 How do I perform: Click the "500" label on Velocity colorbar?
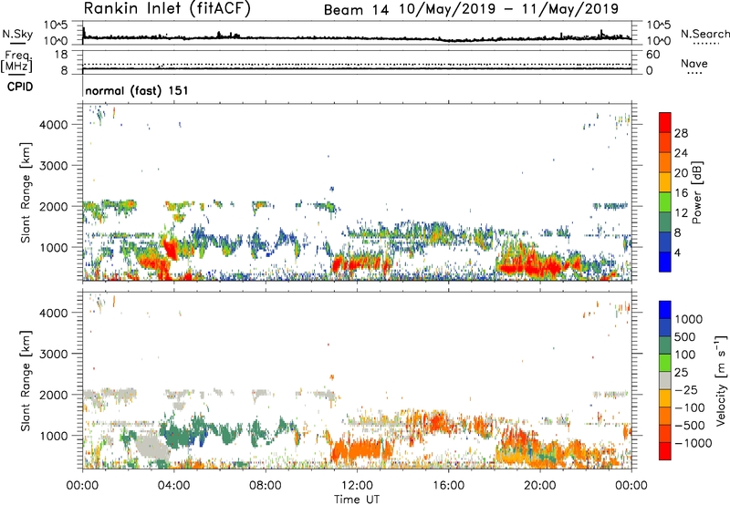click(x=685, y=337)
